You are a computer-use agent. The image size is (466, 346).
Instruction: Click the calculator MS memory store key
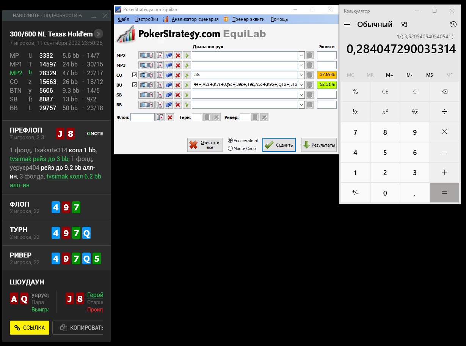coord(429,75)
